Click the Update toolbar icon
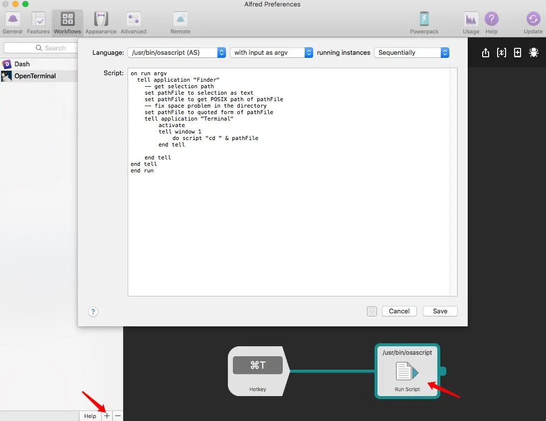Screen dimensions: 546x421 (533, 22)
